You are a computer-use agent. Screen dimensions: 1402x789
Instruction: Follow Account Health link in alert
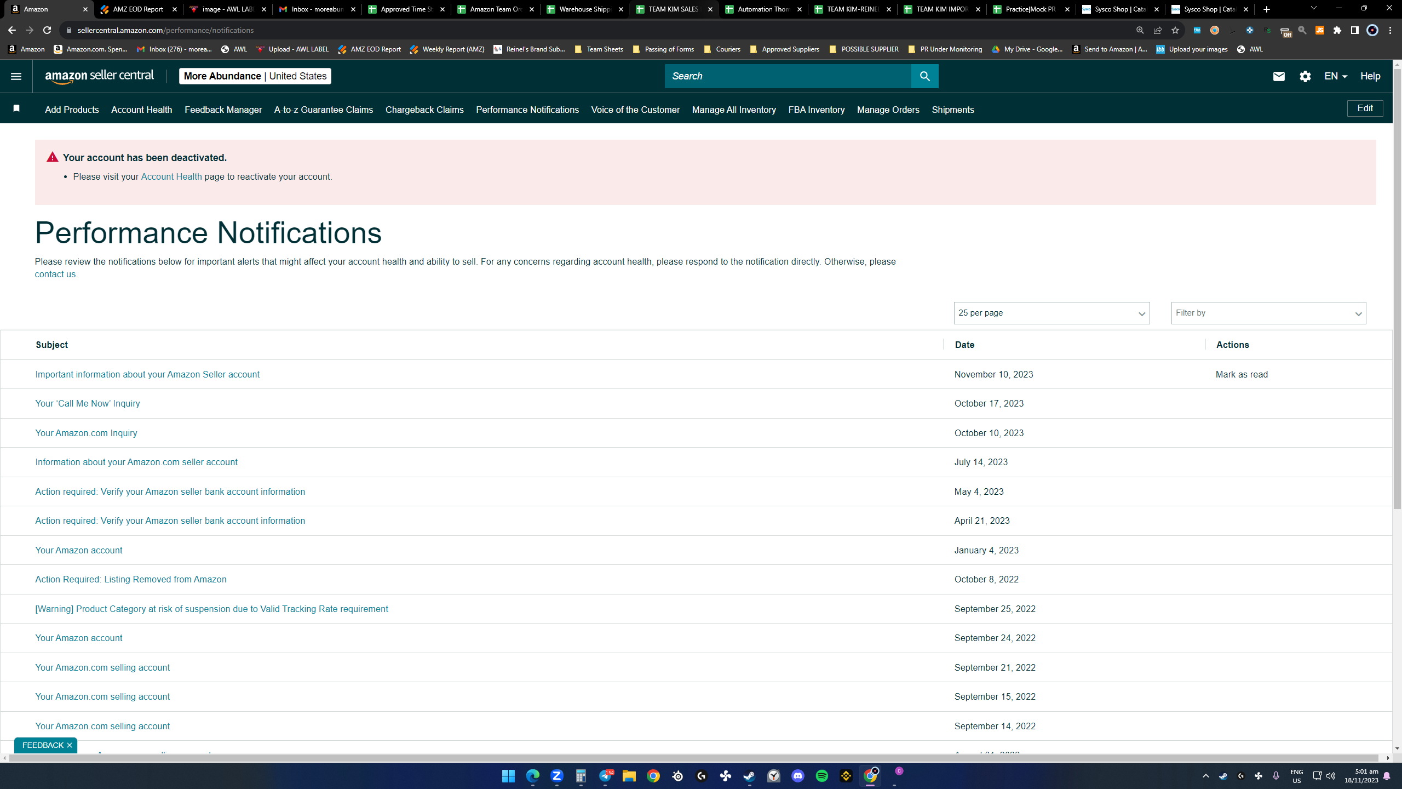(171, 176)
